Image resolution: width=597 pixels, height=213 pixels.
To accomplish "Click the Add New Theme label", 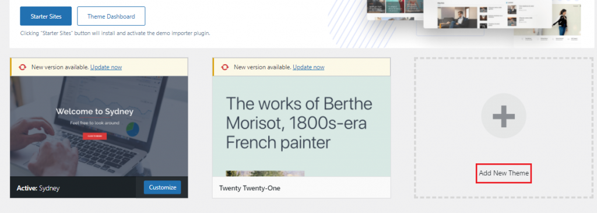I will 504,173.
